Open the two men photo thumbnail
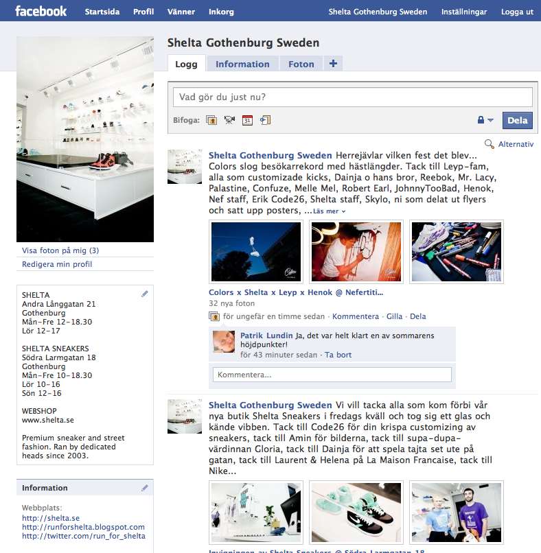Screen dimensions: 541x553 (457, 513)
